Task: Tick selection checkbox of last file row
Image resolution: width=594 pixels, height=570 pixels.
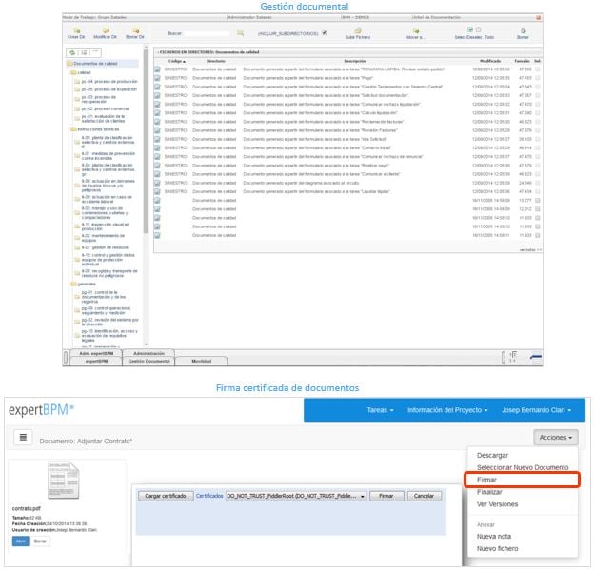Action: (x=538, y=235)
